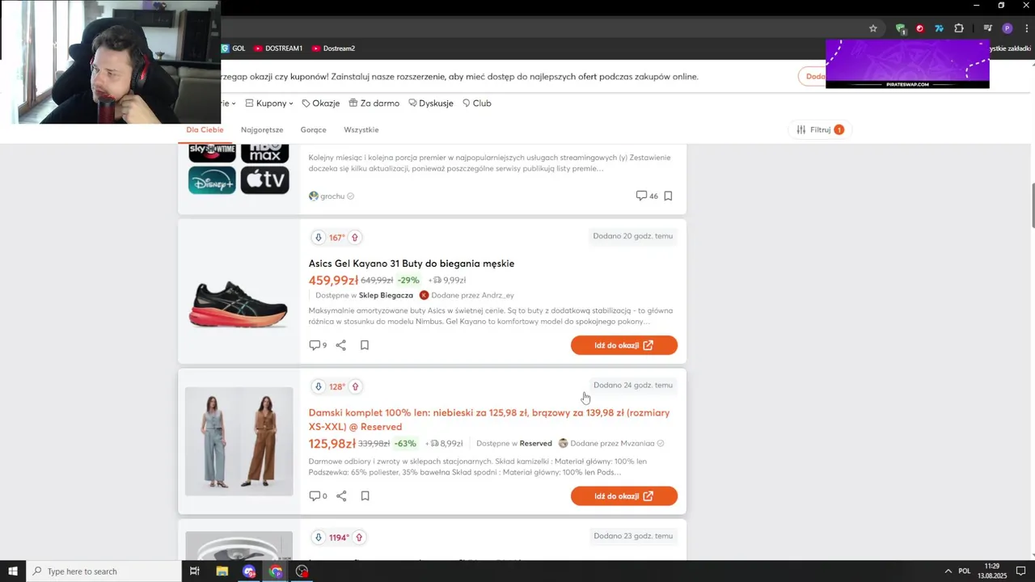Open the media control playlist icon

[987, 28]
